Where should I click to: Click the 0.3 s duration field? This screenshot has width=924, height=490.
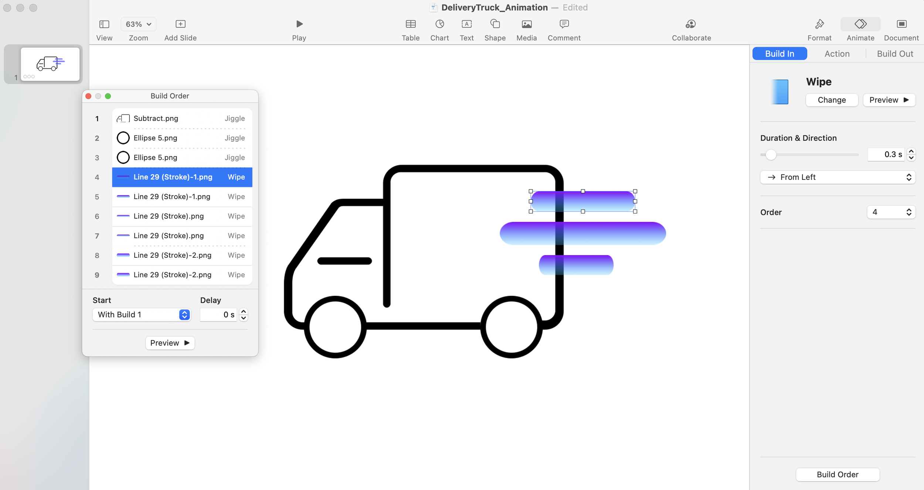tap(886, 154)
